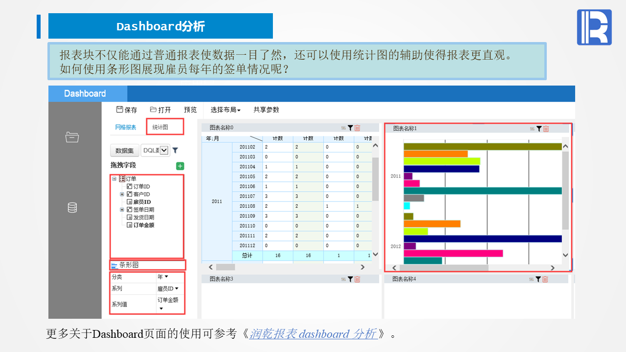The height and width of the screenshot is (352, 626).
Task: Expand the 客户ID tree node
Action: point(122,195)
